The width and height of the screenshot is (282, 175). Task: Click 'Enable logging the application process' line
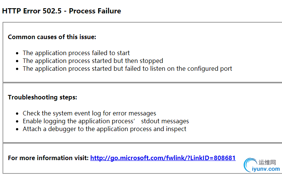click(x=106, y=121)
